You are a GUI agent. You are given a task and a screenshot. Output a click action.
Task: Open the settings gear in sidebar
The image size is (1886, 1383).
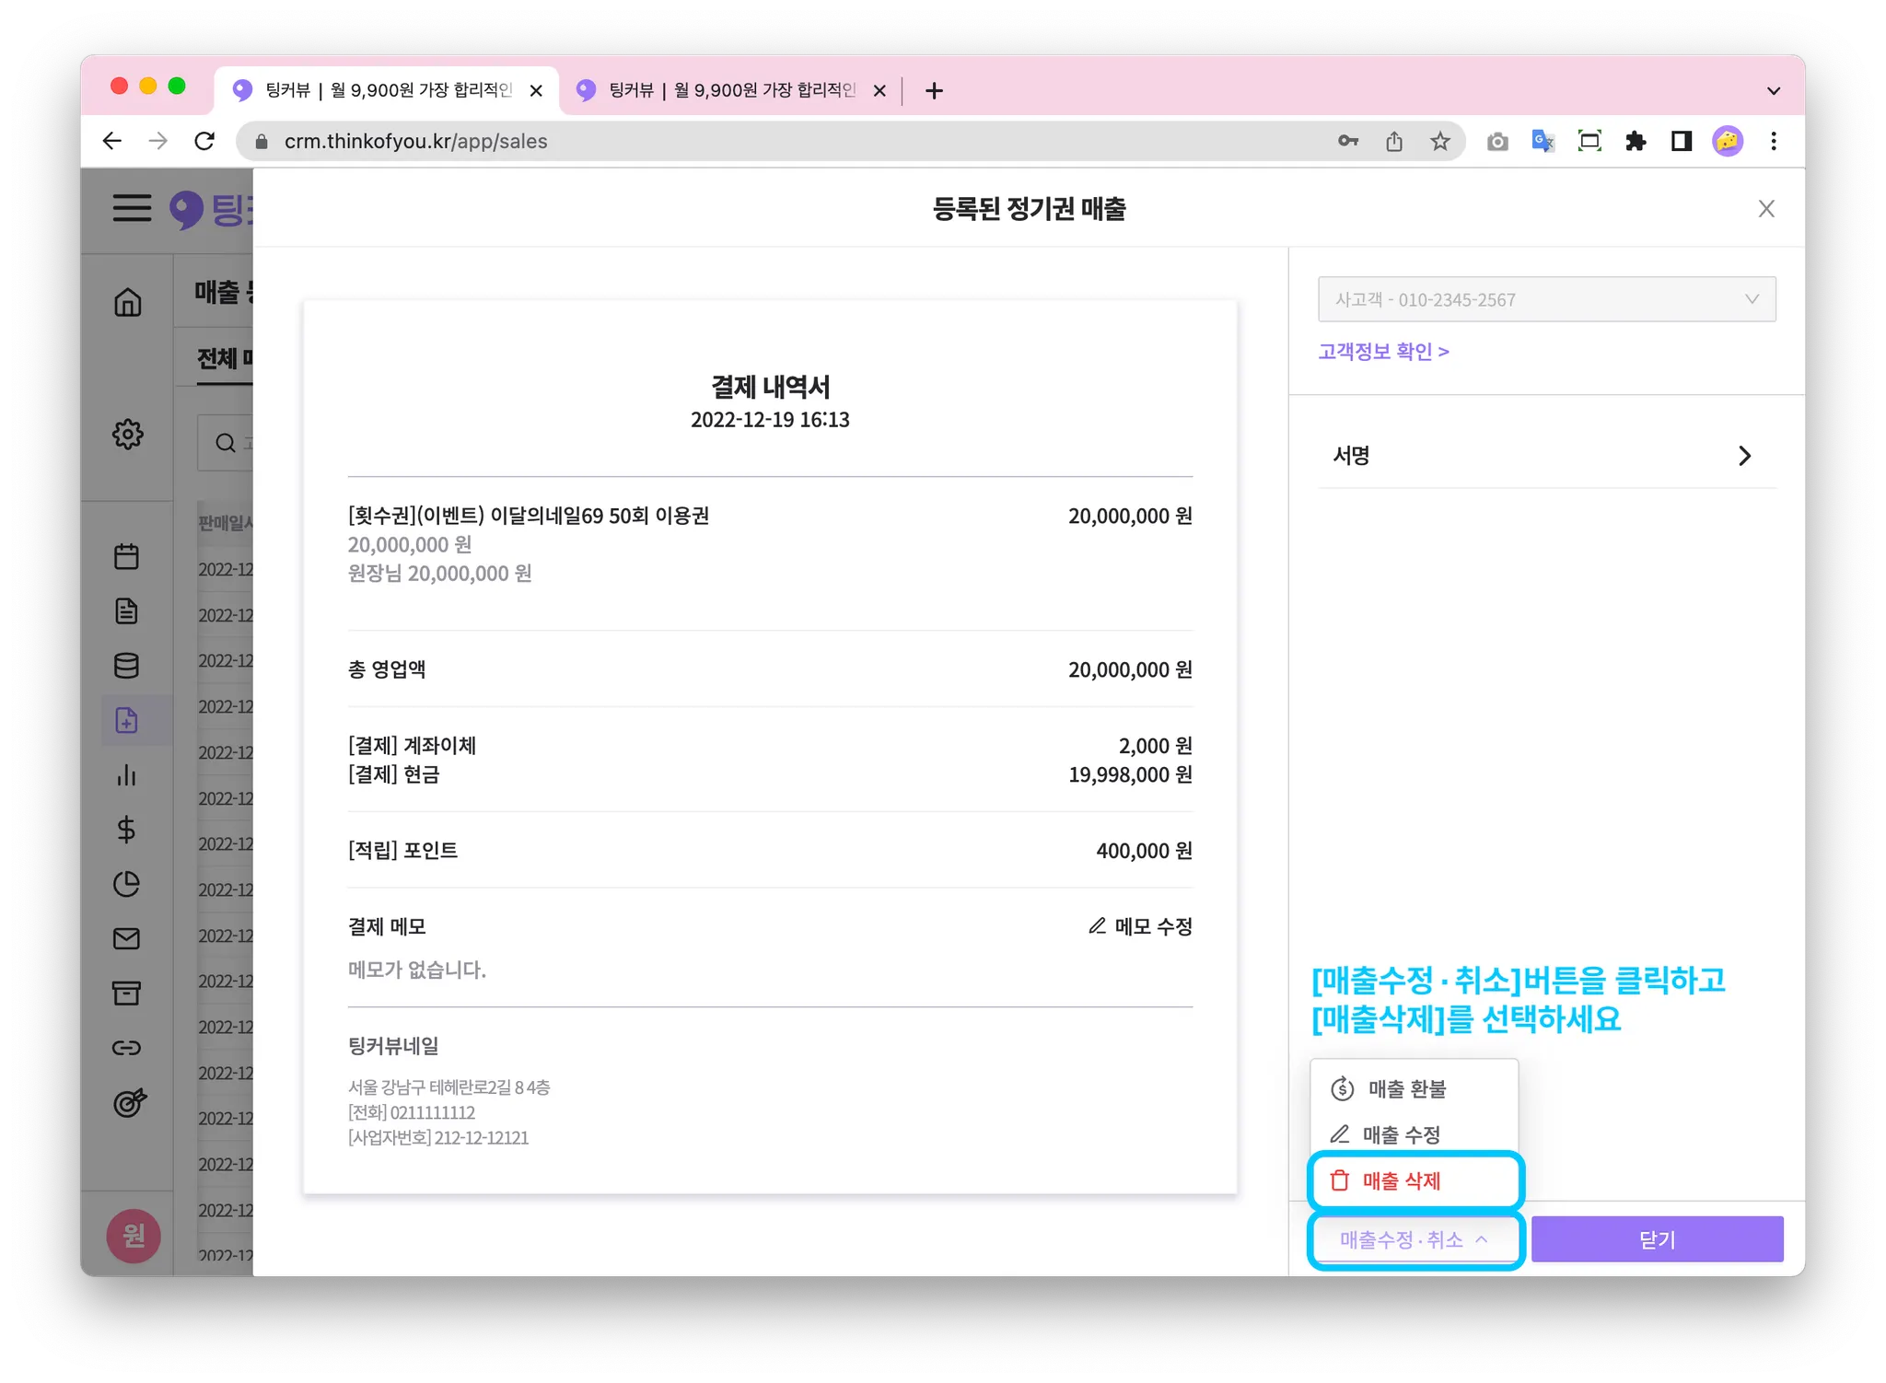[127, 434]
